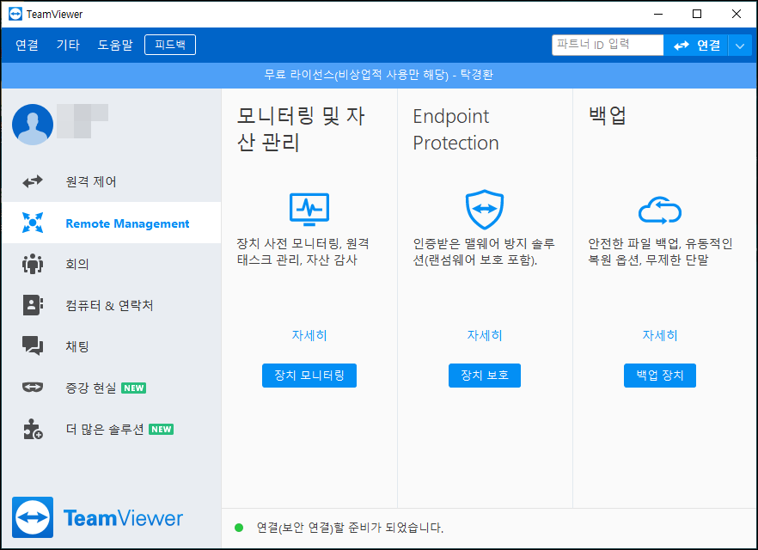Image resolution: width=758 pixels, height=550 pixels.
Task: Click the 인증받은 맬웨어 방지 description text
Action: pyautogui.click(x=483, y=251)
